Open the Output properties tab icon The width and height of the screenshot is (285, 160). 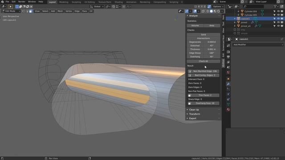tap(228, 57)
